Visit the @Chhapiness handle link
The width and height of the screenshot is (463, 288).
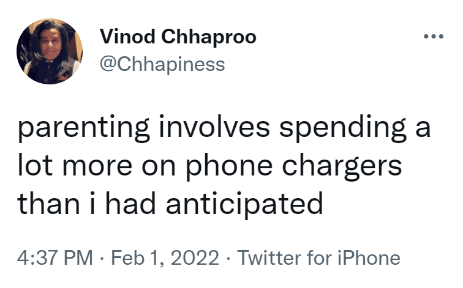(162, 64)
